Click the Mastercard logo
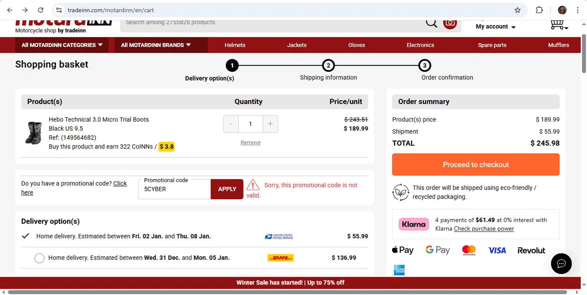 coord(468,250)
